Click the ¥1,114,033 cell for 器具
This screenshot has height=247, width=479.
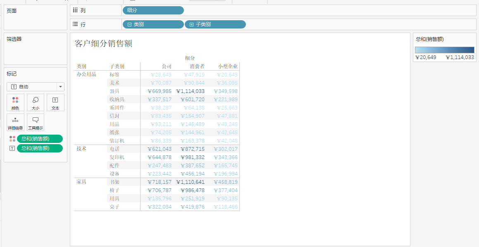click(x=190, y=91)
